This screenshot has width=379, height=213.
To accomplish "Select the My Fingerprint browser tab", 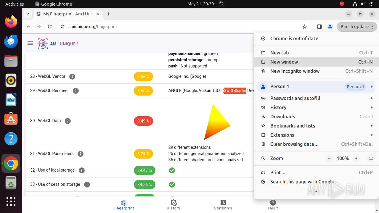I will pos(68,14).
